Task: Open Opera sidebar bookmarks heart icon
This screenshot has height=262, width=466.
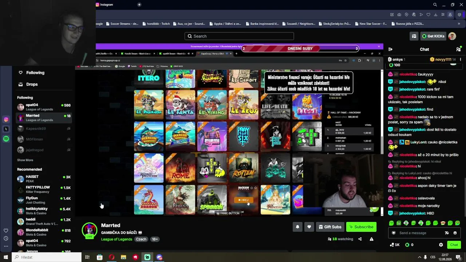Action: tap(6, 230)
